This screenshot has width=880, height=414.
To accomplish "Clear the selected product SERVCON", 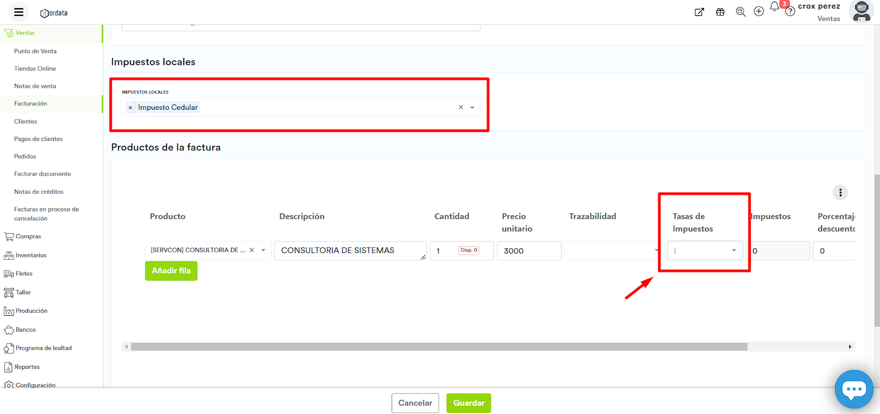I will pyautogui.click(x=251, y=250).
